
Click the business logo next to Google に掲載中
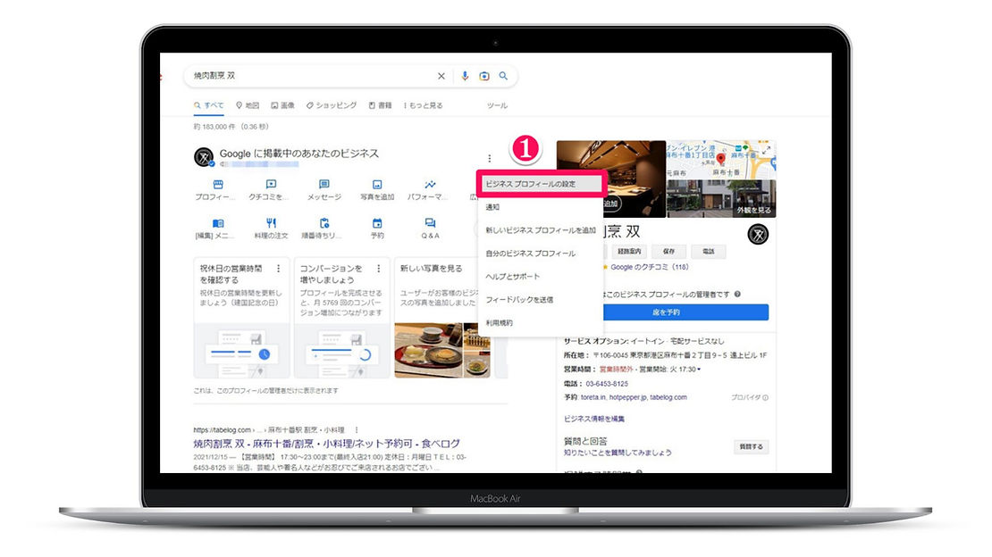coord(204,157)
